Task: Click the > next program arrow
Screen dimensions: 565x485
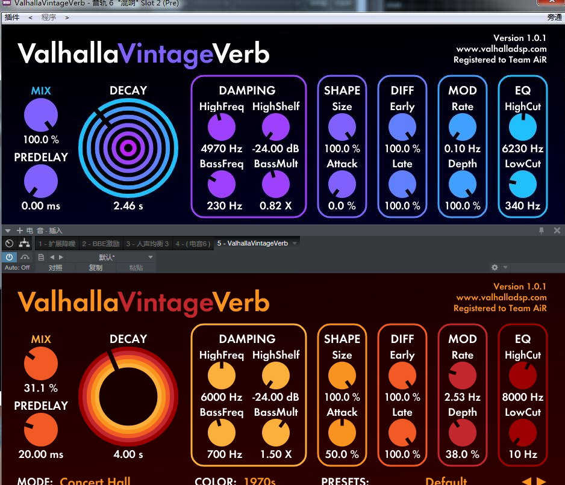Action: point(67,17)
